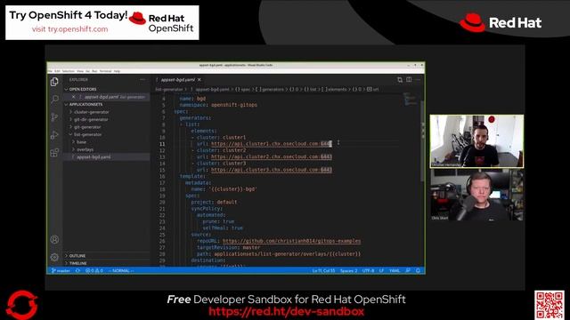Open the Run and Debug view icon
Viewport: 570px width, 320px height.
coord(54,135)
